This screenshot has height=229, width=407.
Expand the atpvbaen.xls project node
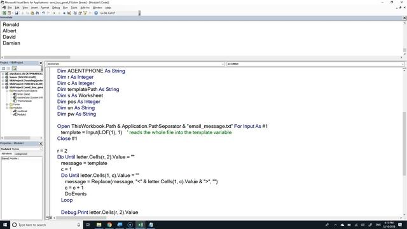(3, 74)
